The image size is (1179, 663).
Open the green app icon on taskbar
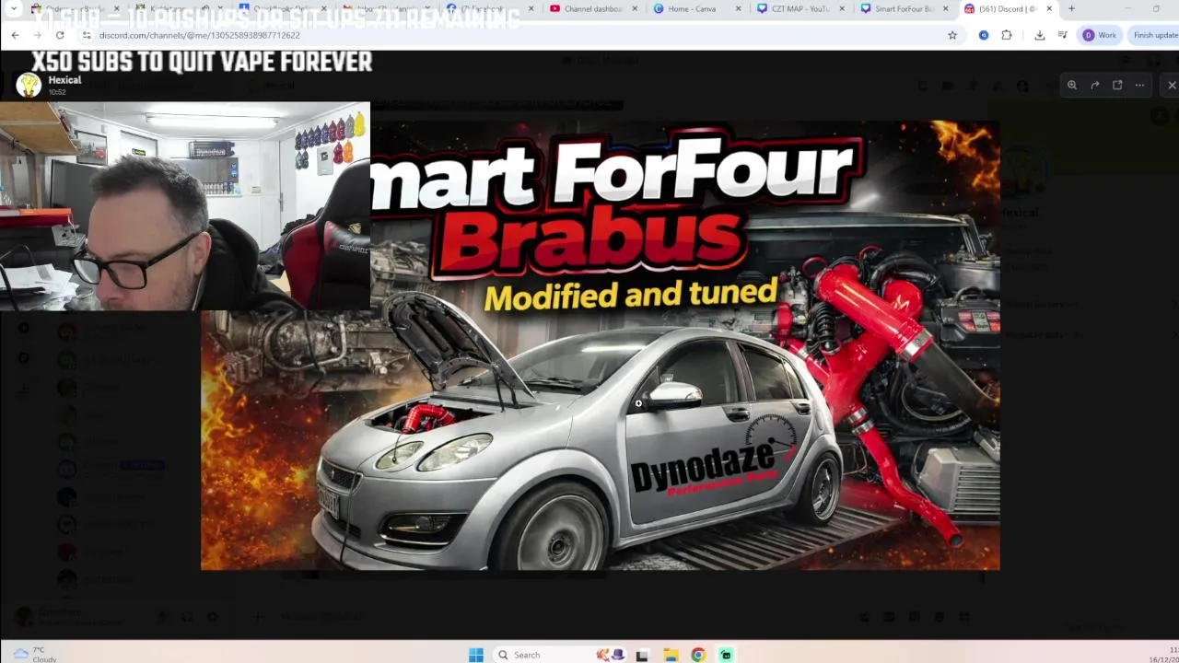pos(727,655)
